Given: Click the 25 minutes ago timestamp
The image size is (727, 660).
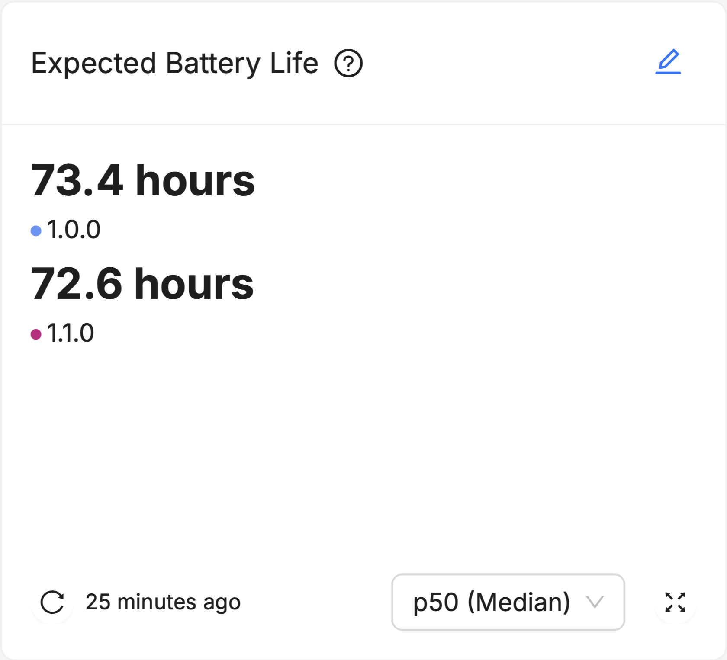Looking at the screenshot, I should coord(163,602).
